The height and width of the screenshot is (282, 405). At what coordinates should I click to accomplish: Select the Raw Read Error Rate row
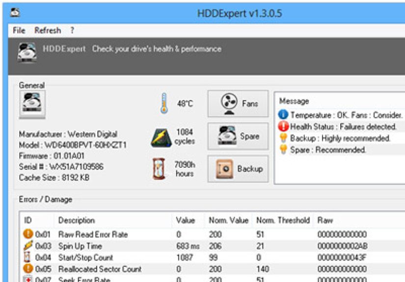(212, 234)
